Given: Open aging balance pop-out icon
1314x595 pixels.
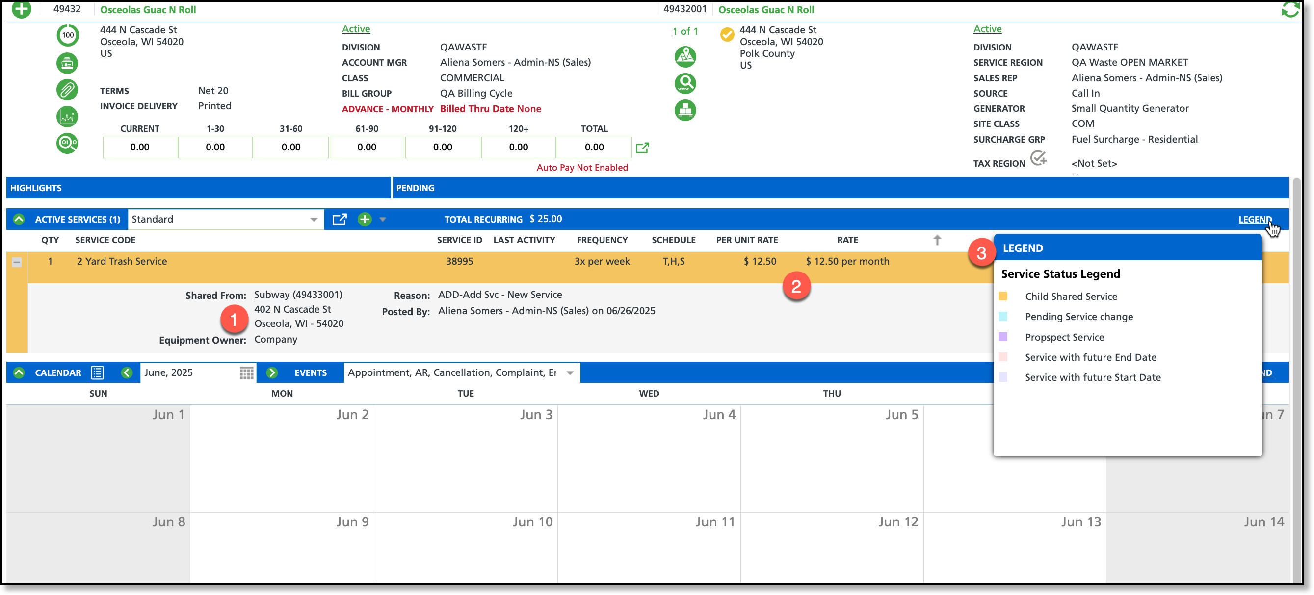Looking at the screenshot, I should [x=642, y=148].
